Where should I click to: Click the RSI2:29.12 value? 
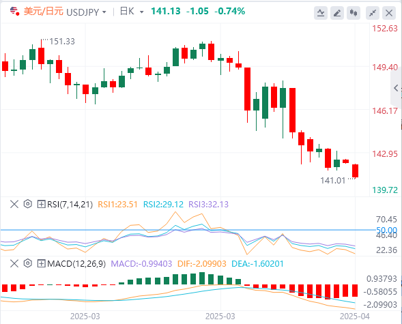pos(163,205)
